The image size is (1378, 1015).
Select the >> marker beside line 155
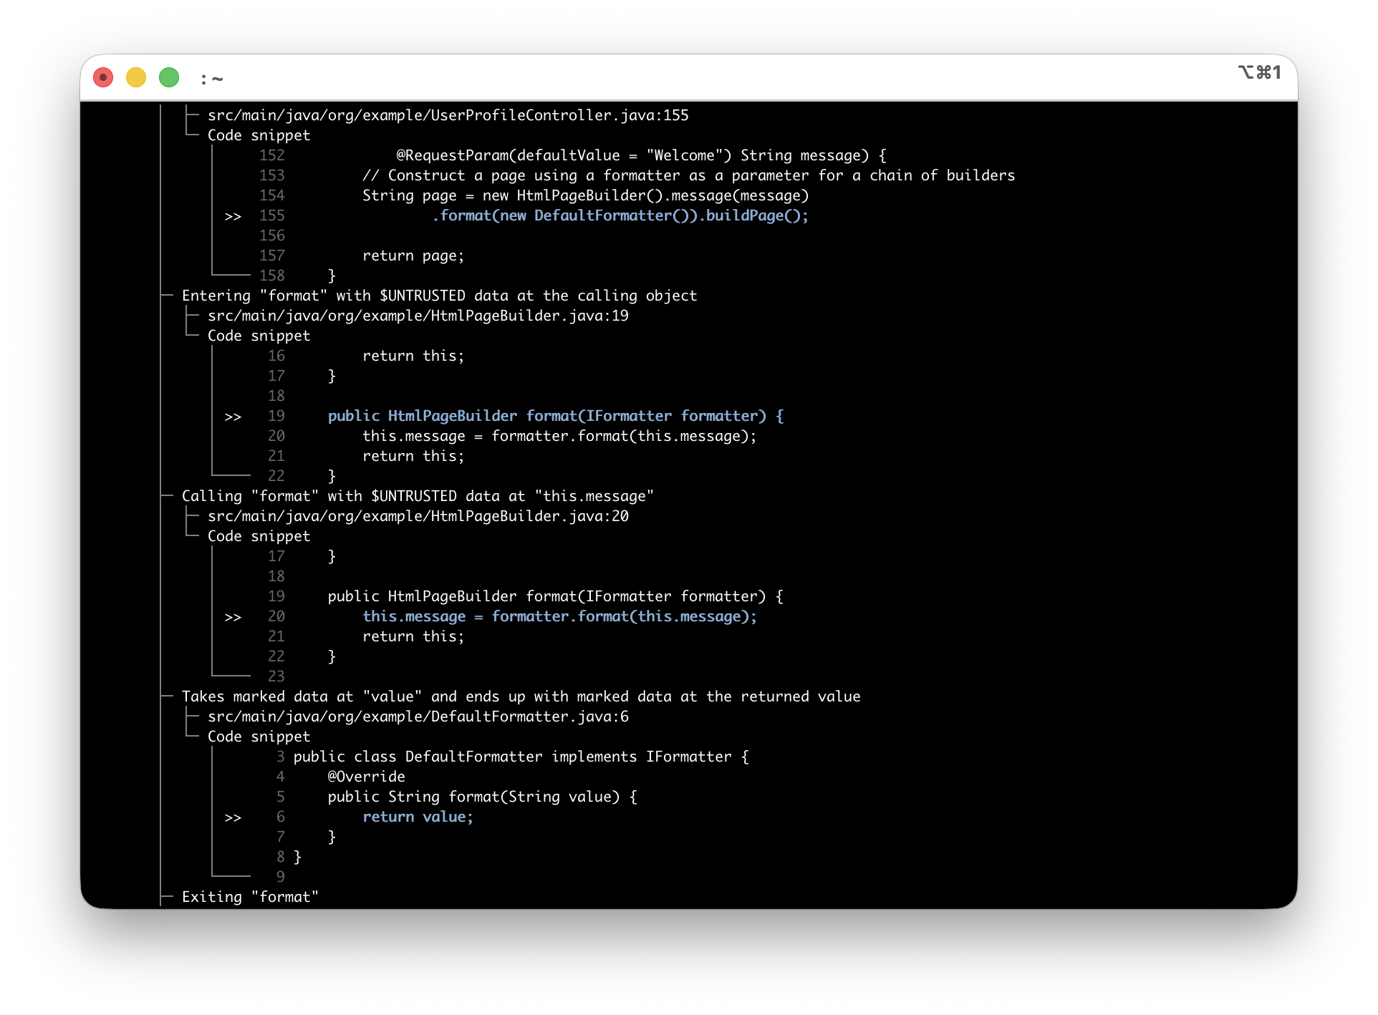click(233, 215)
